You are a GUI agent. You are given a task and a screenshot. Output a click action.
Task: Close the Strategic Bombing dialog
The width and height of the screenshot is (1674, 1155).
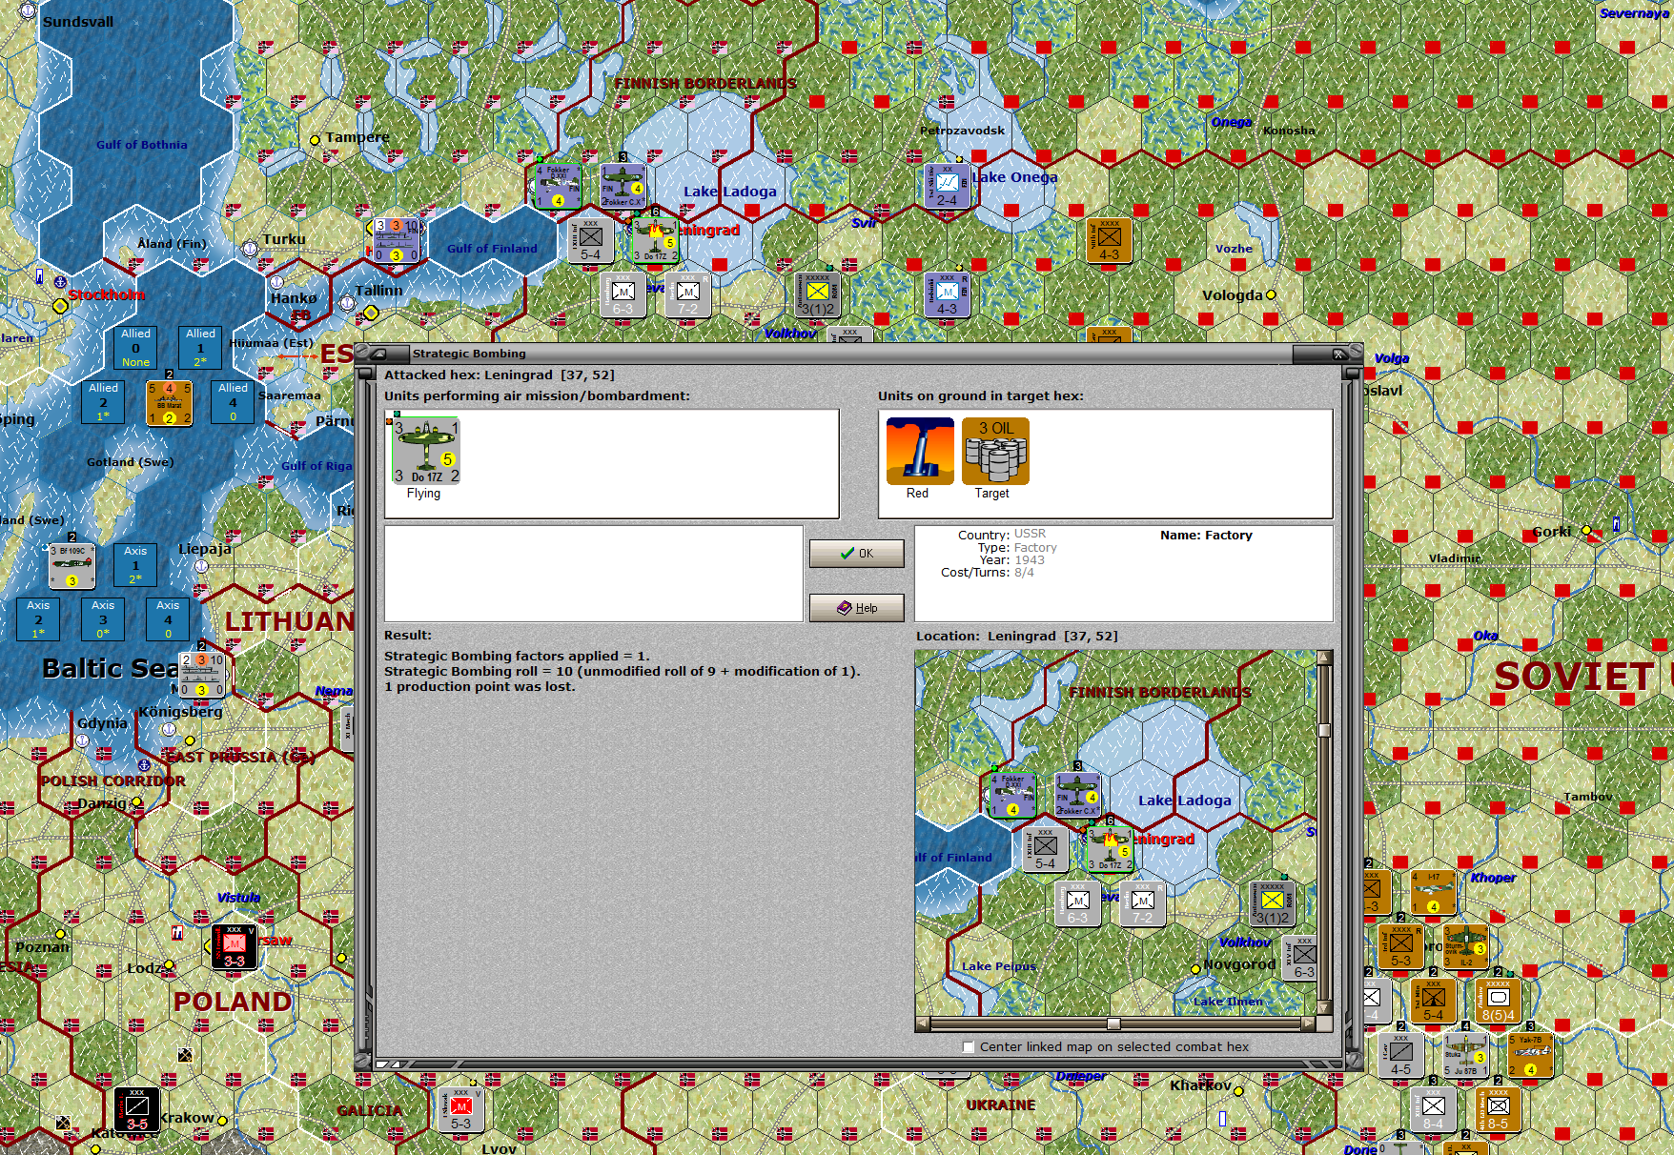[x=1338, y=354]
